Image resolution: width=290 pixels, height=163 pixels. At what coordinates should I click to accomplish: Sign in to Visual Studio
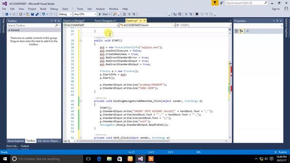tap(275, 9)
